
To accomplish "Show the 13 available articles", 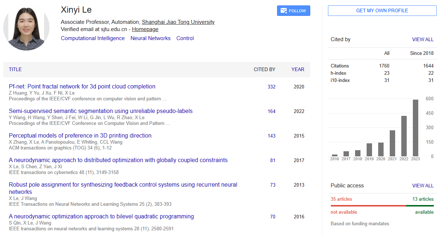I will coord(423,199).
